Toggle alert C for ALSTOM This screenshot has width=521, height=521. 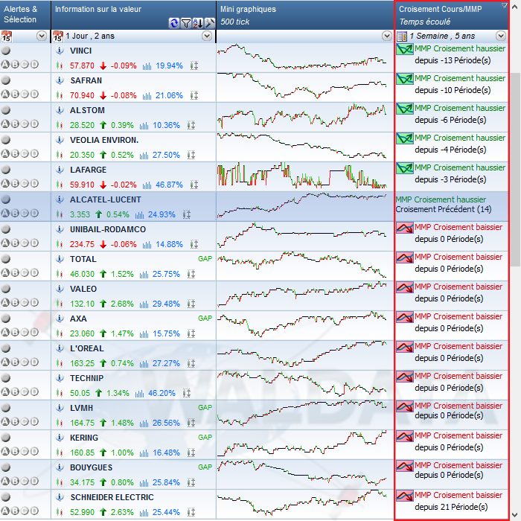(x=25, y=124)
